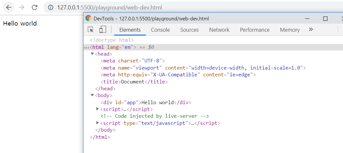Toggle the device toolbar icon
Viewport: 343px width, 153px height.
click(103, 30)
